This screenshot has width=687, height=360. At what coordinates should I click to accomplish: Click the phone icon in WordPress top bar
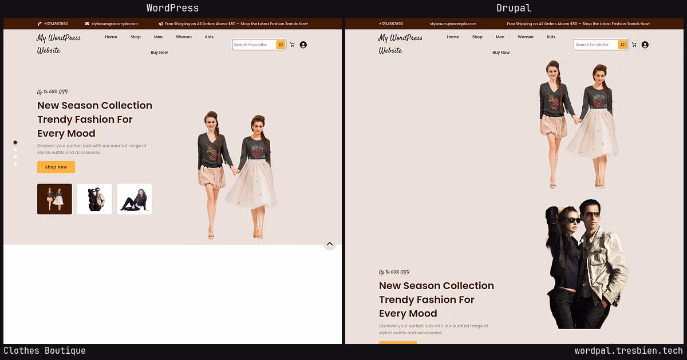click(x=40, y=24)
